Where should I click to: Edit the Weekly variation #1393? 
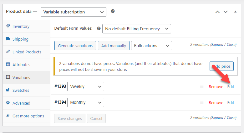tap(231, 87)
